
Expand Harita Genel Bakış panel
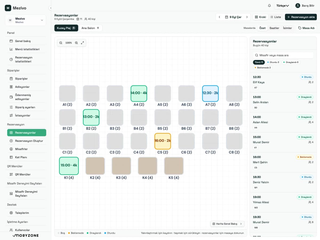tap(227, 224)
